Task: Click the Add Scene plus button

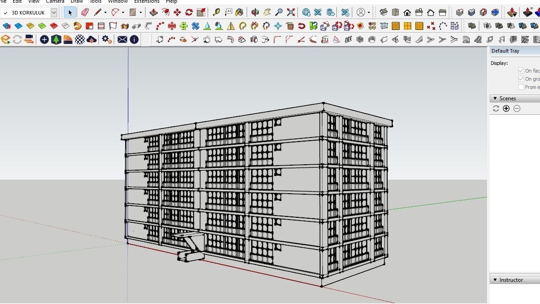Action: point(506,108)
